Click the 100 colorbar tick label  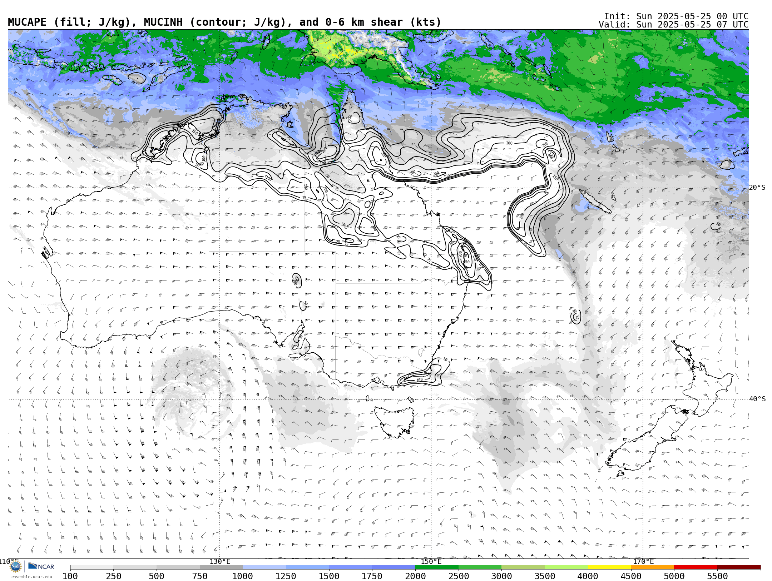70,576
